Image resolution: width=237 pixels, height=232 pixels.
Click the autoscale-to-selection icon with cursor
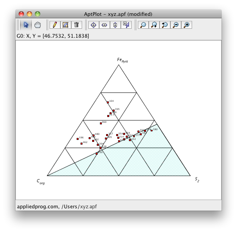(126, 25)
